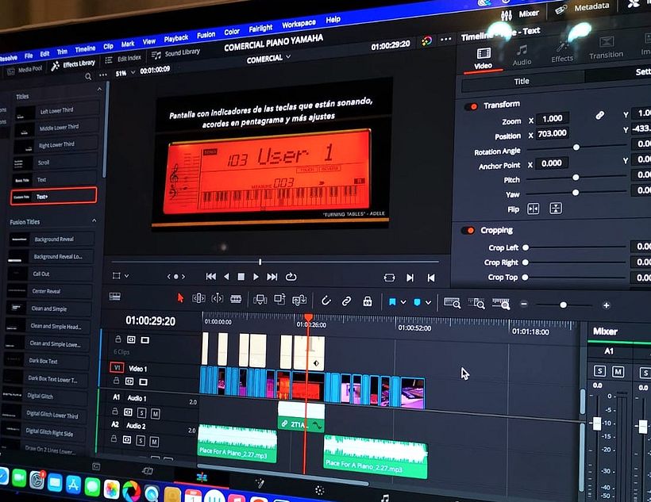Viewport: 651px width, 502px height.
Task: Click Full Extent Zoom icon
Action: 452,303
